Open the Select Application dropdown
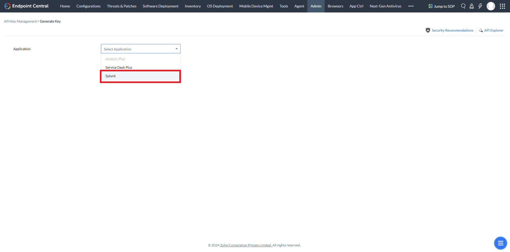Image resolution: width=510 pixels, height=252 pixels. tap(141, 49)
